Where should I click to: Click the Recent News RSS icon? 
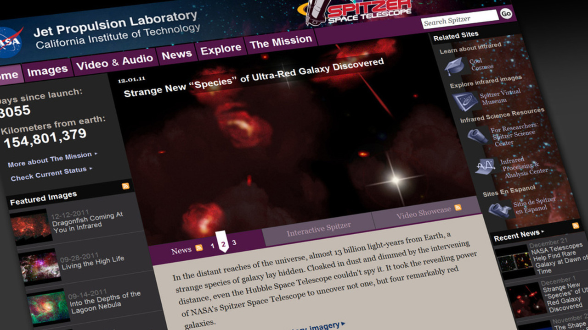(575, 225)
